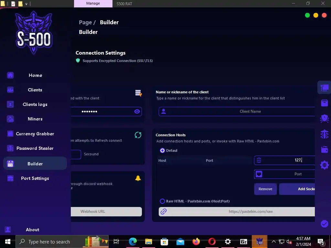Click the S-500 logo emblem

tap(34, 33)
